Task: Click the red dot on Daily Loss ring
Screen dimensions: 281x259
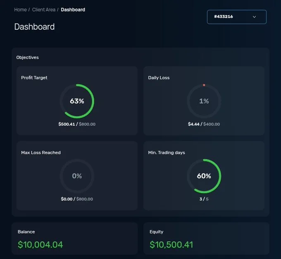Action: 204,85
